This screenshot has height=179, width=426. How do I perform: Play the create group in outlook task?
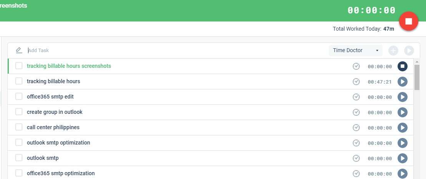point(402,112)
